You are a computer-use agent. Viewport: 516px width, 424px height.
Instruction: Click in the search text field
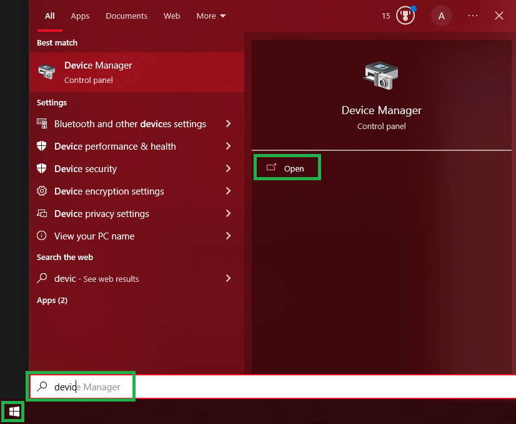coord(273,387)
